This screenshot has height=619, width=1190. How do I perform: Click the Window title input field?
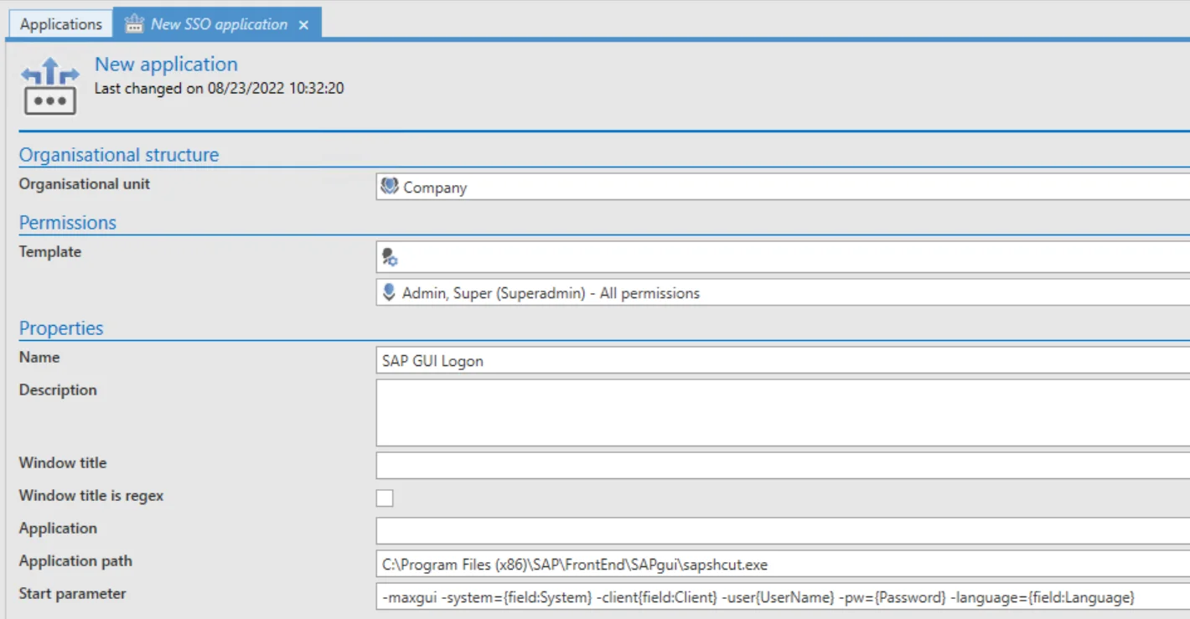coord(783,465)
